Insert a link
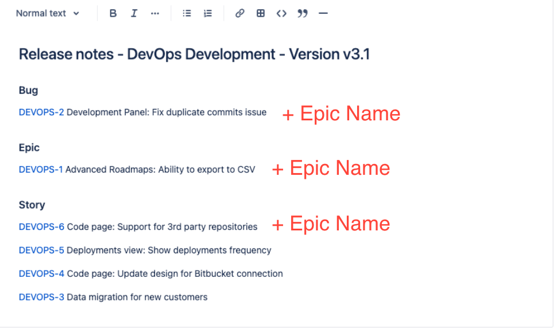The height and width of the screenshot is (329, 557). click(x=240, y=14)
